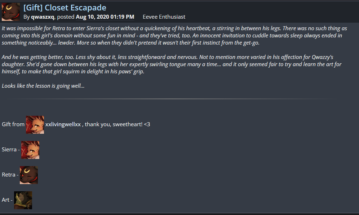Click the "Eevee Enthusiast" user title

pyautogui.click(x=164, y=17)
